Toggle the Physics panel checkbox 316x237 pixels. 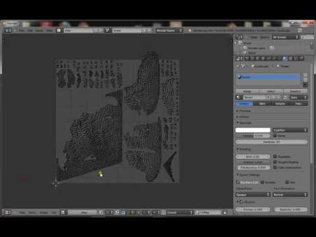coord(241,202)
